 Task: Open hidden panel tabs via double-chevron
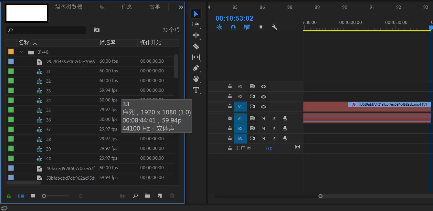[x=181, y=7]
